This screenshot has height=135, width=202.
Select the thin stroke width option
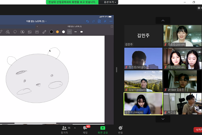click(x=69, y=32)
